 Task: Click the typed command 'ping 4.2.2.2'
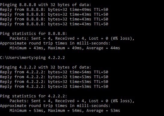click(50, 58)
